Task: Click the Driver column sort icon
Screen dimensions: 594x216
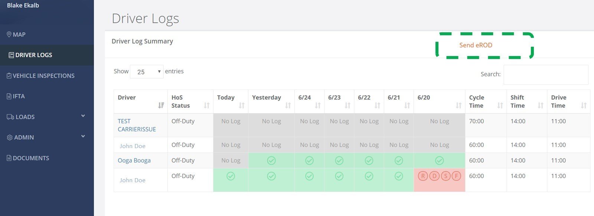Action: pos(161,105)
